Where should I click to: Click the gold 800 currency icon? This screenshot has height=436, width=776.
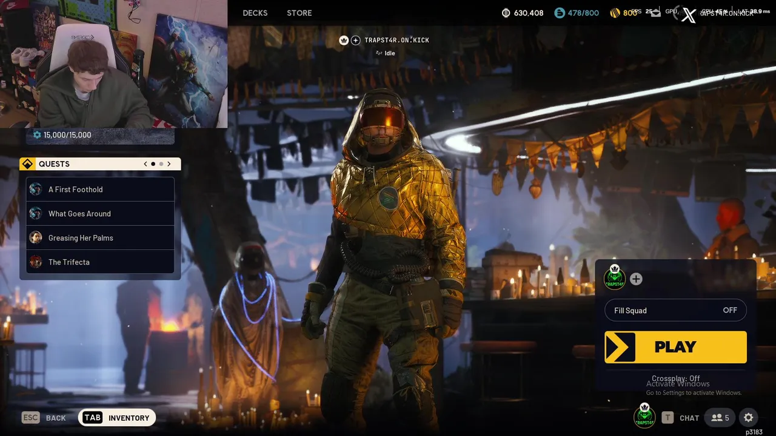[614, 13]
